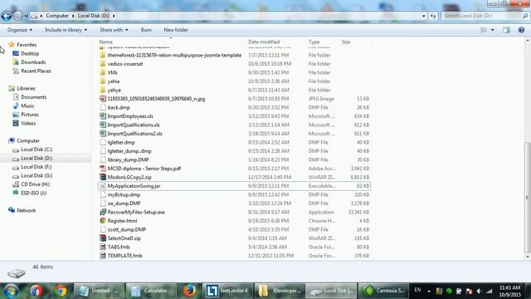Expand the address bar history dropdown arrow
The height and width of the screenshot is (299, 531).
pos(424,16)
